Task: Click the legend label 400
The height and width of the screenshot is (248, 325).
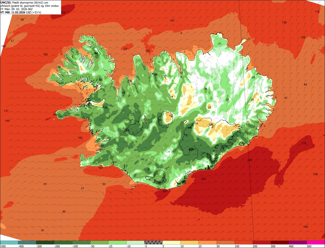Action: click(291, 246)
